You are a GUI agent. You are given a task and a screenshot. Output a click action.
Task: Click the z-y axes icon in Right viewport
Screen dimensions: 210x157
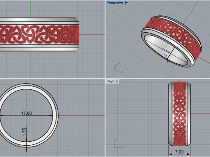119,143
